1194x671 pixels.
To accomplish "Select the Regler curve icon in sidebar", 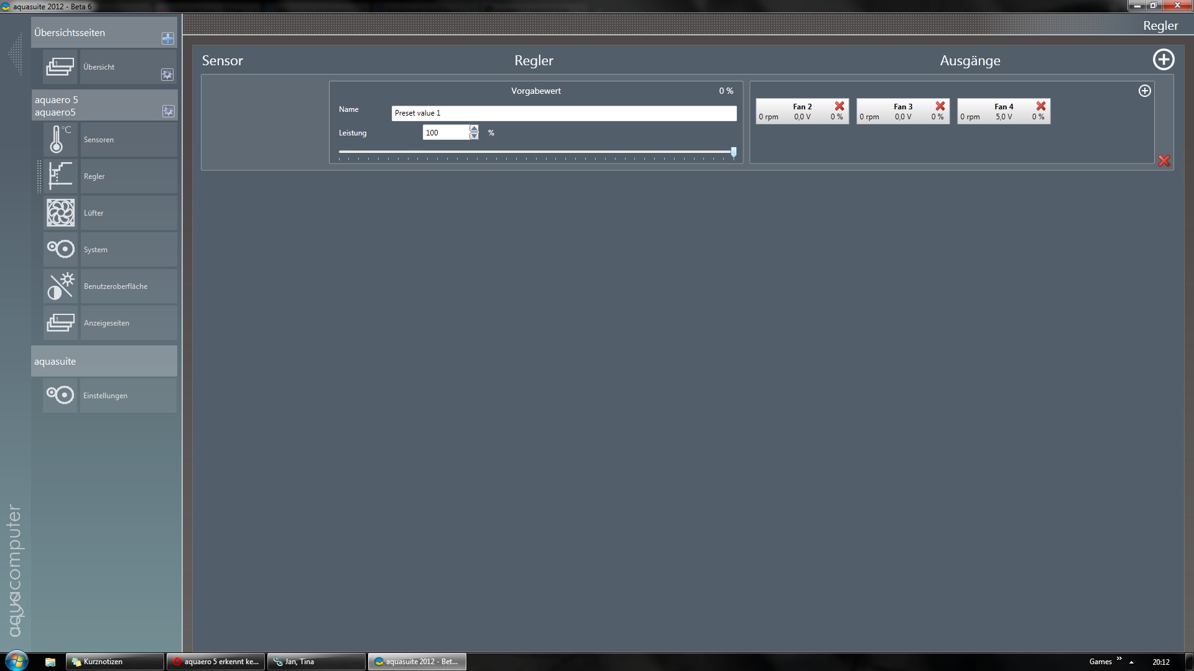I will (60, 176).
